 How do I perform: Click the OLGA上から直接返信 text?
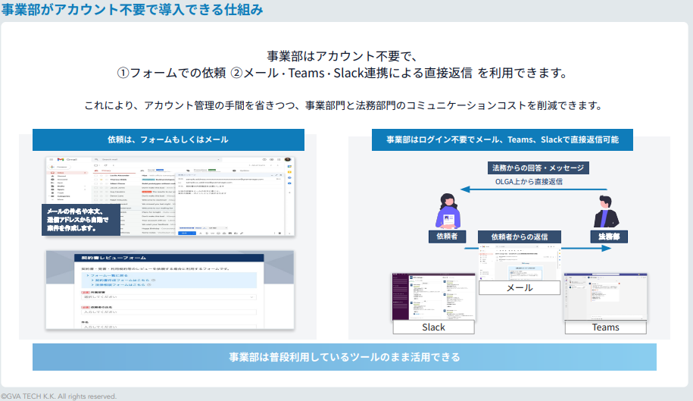[x=529, y=182]
